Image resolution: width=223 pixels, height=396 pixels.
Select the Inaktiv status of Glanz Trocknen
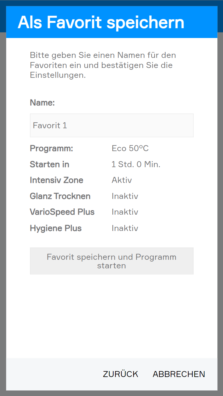click(x=125, y=196)
